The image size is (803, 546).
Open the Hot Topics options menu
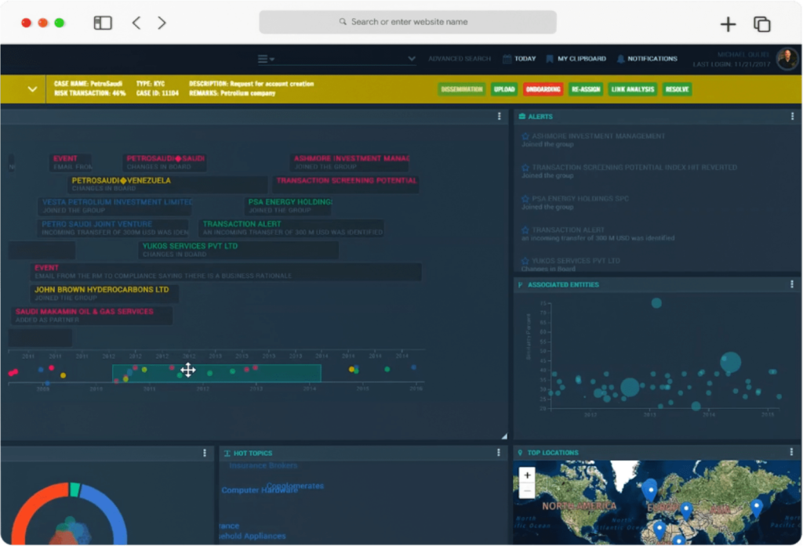[x=498, y=453]
